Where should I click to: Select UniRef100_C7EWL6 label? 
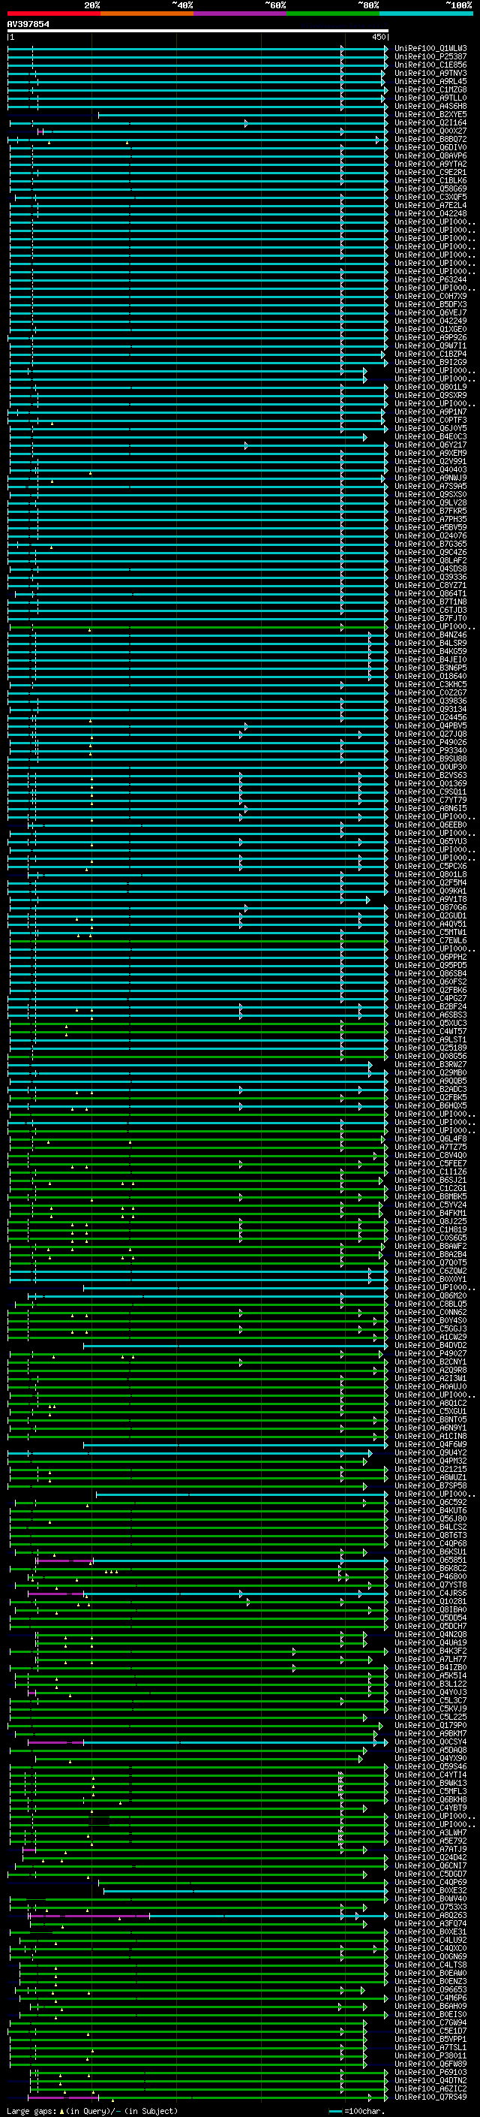click(x=430, y=940)
